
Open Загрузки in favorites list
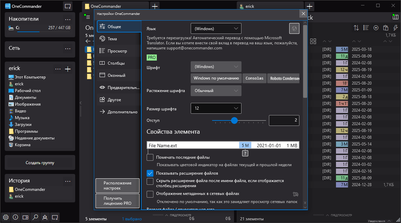point(23,125)
